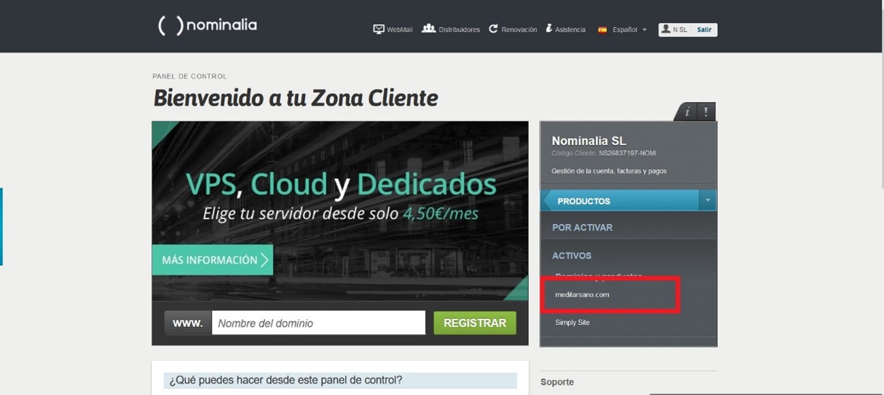Screen dimensions: 884x395
Task: Click the MÁS INFORMACIÓN banner button
Action: [x=212, y=260]
